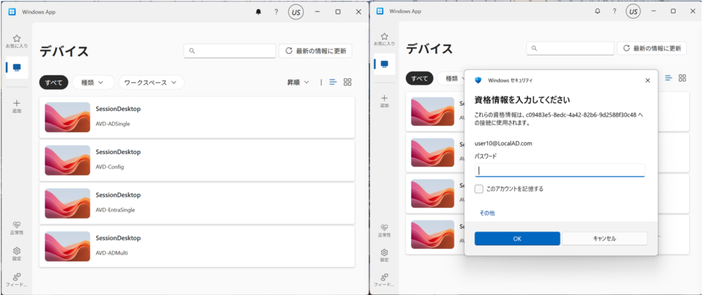The image size is (702, 295).
Task: Click the filled notification bell in left window
Action: (258, 12)
